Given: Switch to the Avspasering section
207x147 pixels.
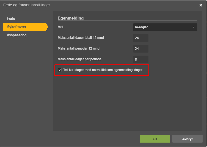Looking at the screenshot, I should (17, 35).
